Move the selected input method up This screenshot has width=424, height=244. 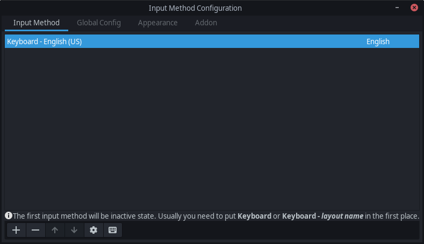pos(55,230)
